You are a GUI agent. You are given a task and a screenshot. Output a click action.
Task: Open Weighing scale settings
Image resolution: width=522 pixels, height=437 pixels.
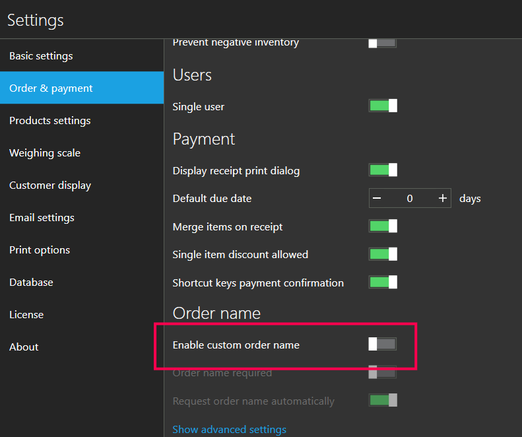tap(45, 153)
